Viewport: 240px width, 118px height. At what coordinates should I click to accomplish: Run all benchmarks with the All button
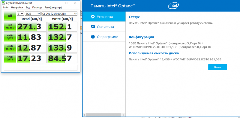(x=10, y=16)
